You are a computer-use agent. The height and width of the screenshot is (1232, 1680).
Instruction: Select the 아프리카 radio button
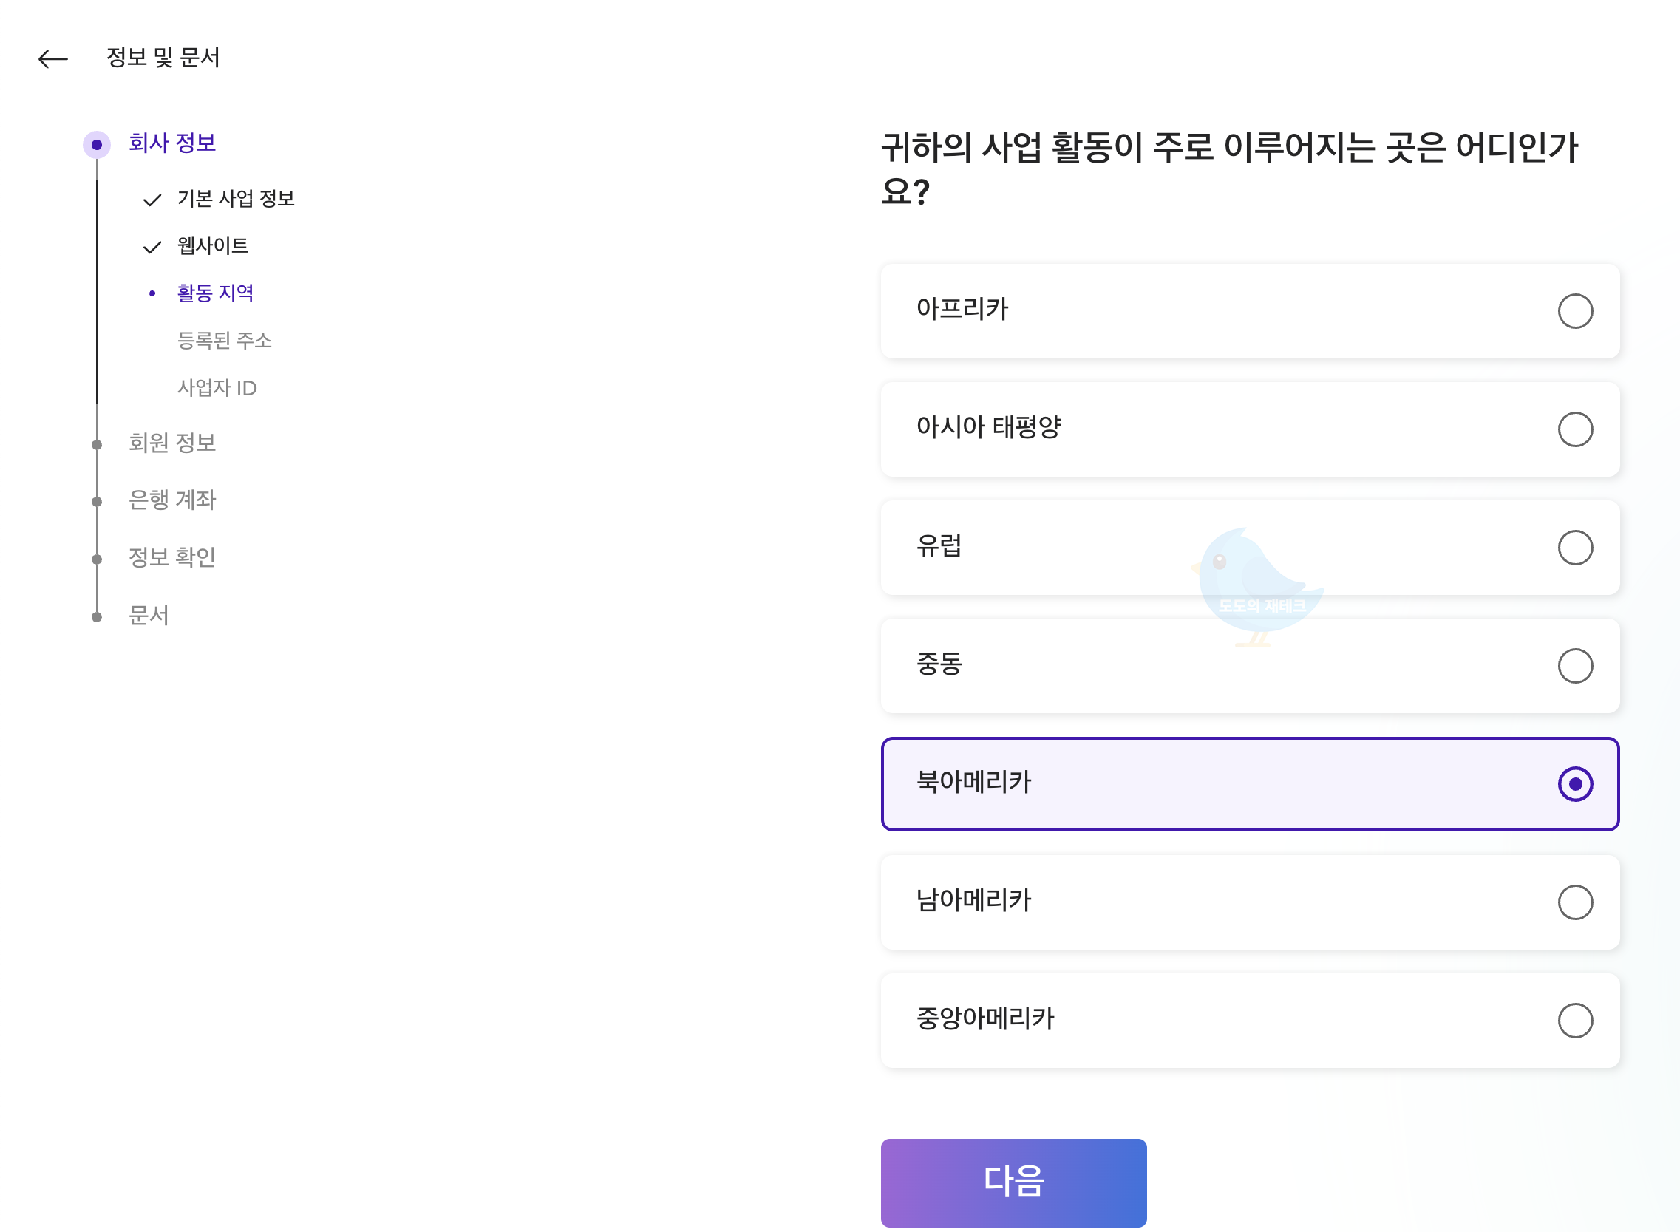(x=1576, y=311)
